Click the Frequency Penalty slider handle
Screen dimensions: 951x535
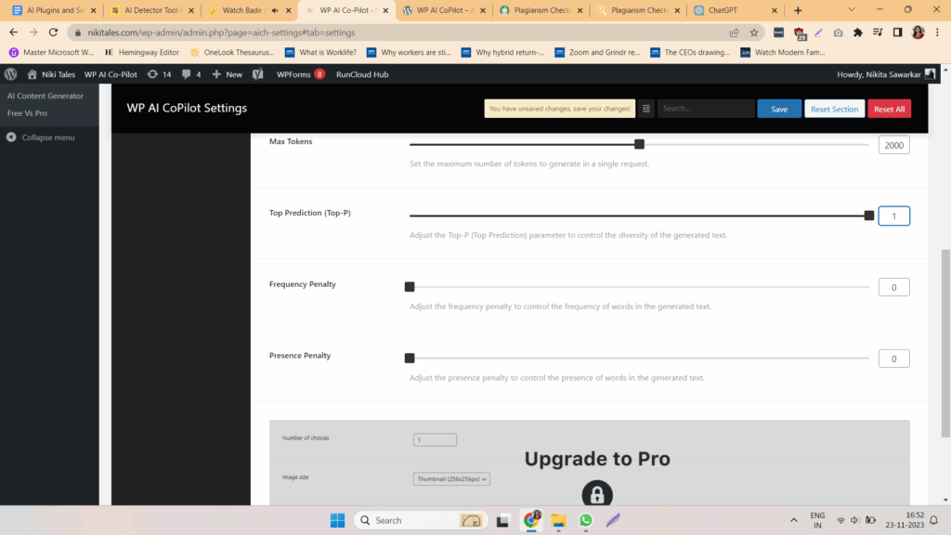[410, 287]
